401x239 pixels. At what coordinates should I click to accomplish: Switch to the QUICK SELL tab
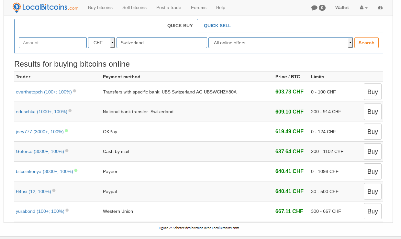pos(217,26)
